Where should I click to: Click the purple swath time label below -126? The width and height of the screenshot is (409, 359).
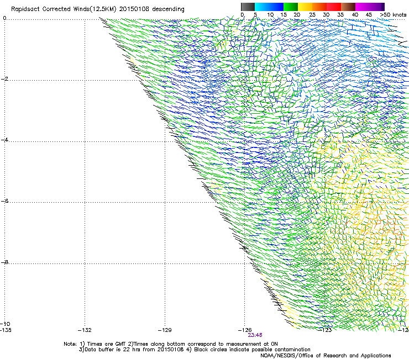[255, 335]
